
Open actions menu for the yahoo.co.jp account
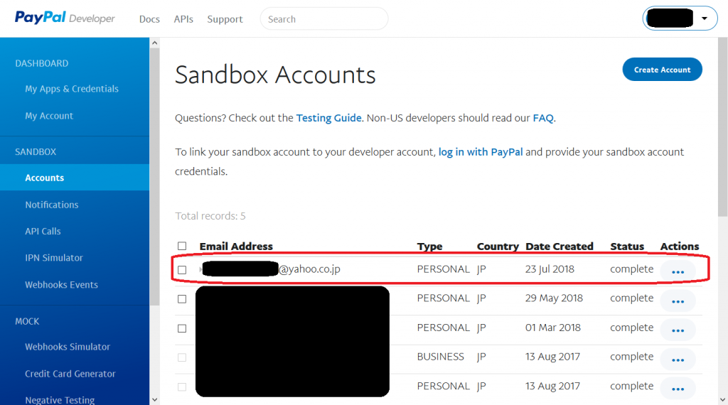[x=678, y=271]
